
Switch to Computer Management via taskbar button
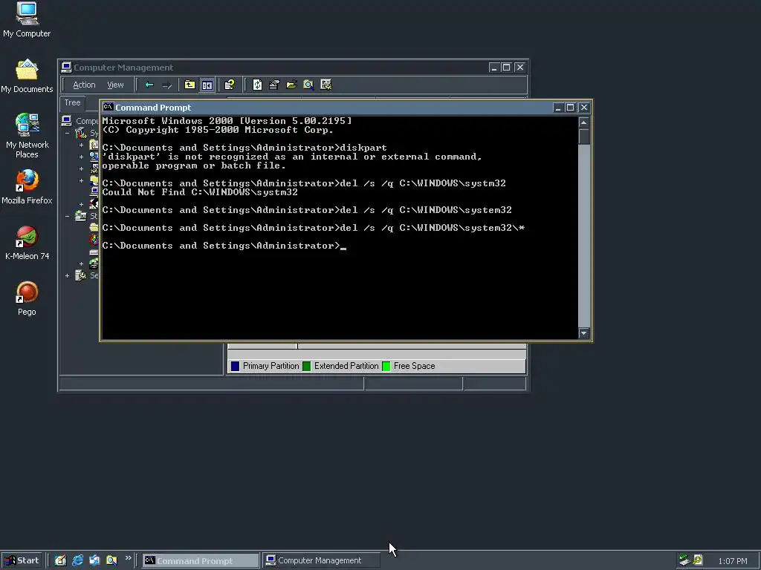(x=321, y=560)
